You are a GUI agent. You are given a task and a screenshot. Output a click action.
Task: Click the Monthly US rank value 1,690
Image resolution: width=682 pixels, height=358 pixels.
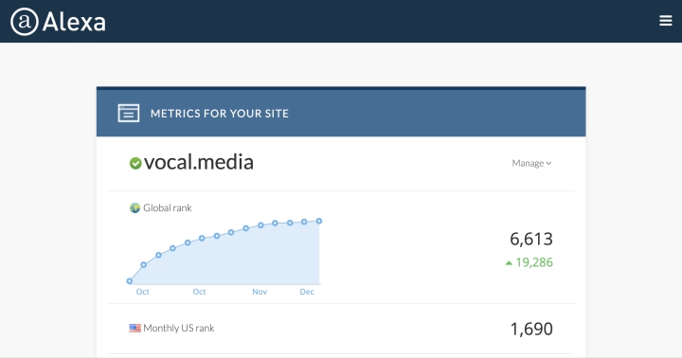(531, 329)
